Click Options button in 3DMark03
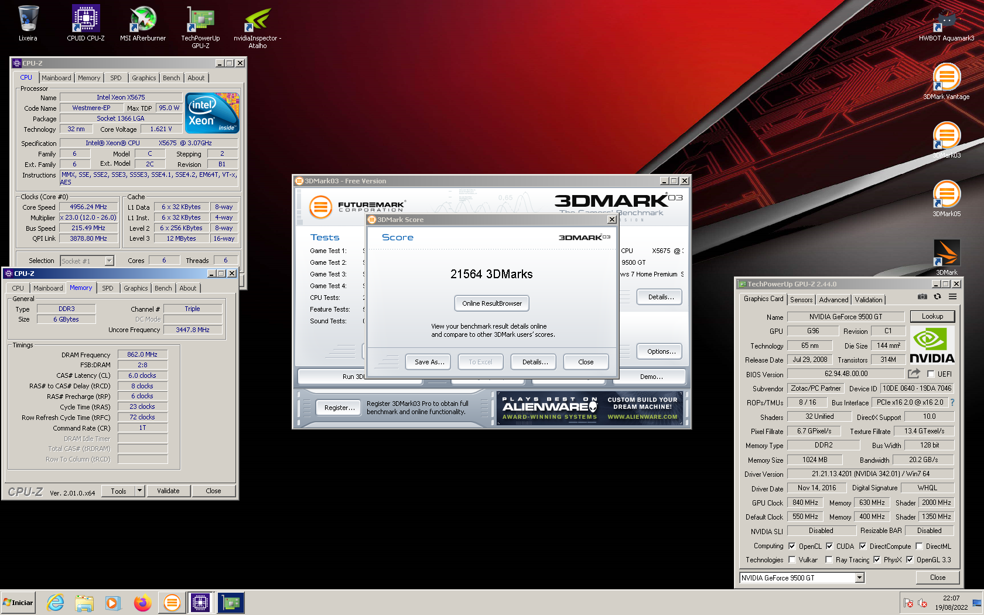This screenshot has height=615, width=984. (x=661, y=351)
